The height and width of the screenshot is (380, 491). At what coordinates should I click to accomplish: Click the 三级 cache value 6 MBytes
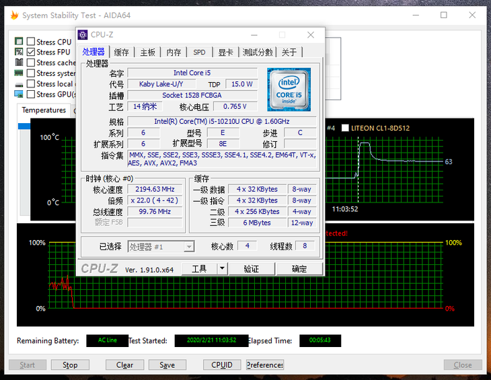pos(257,223)
